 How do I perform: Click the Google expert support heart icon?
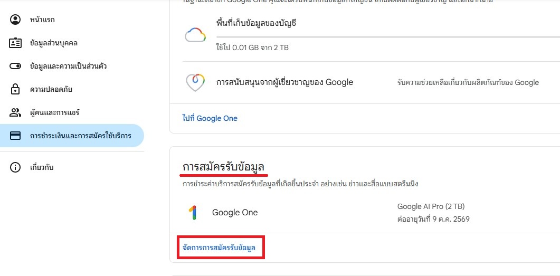click(x=195, y=82)
